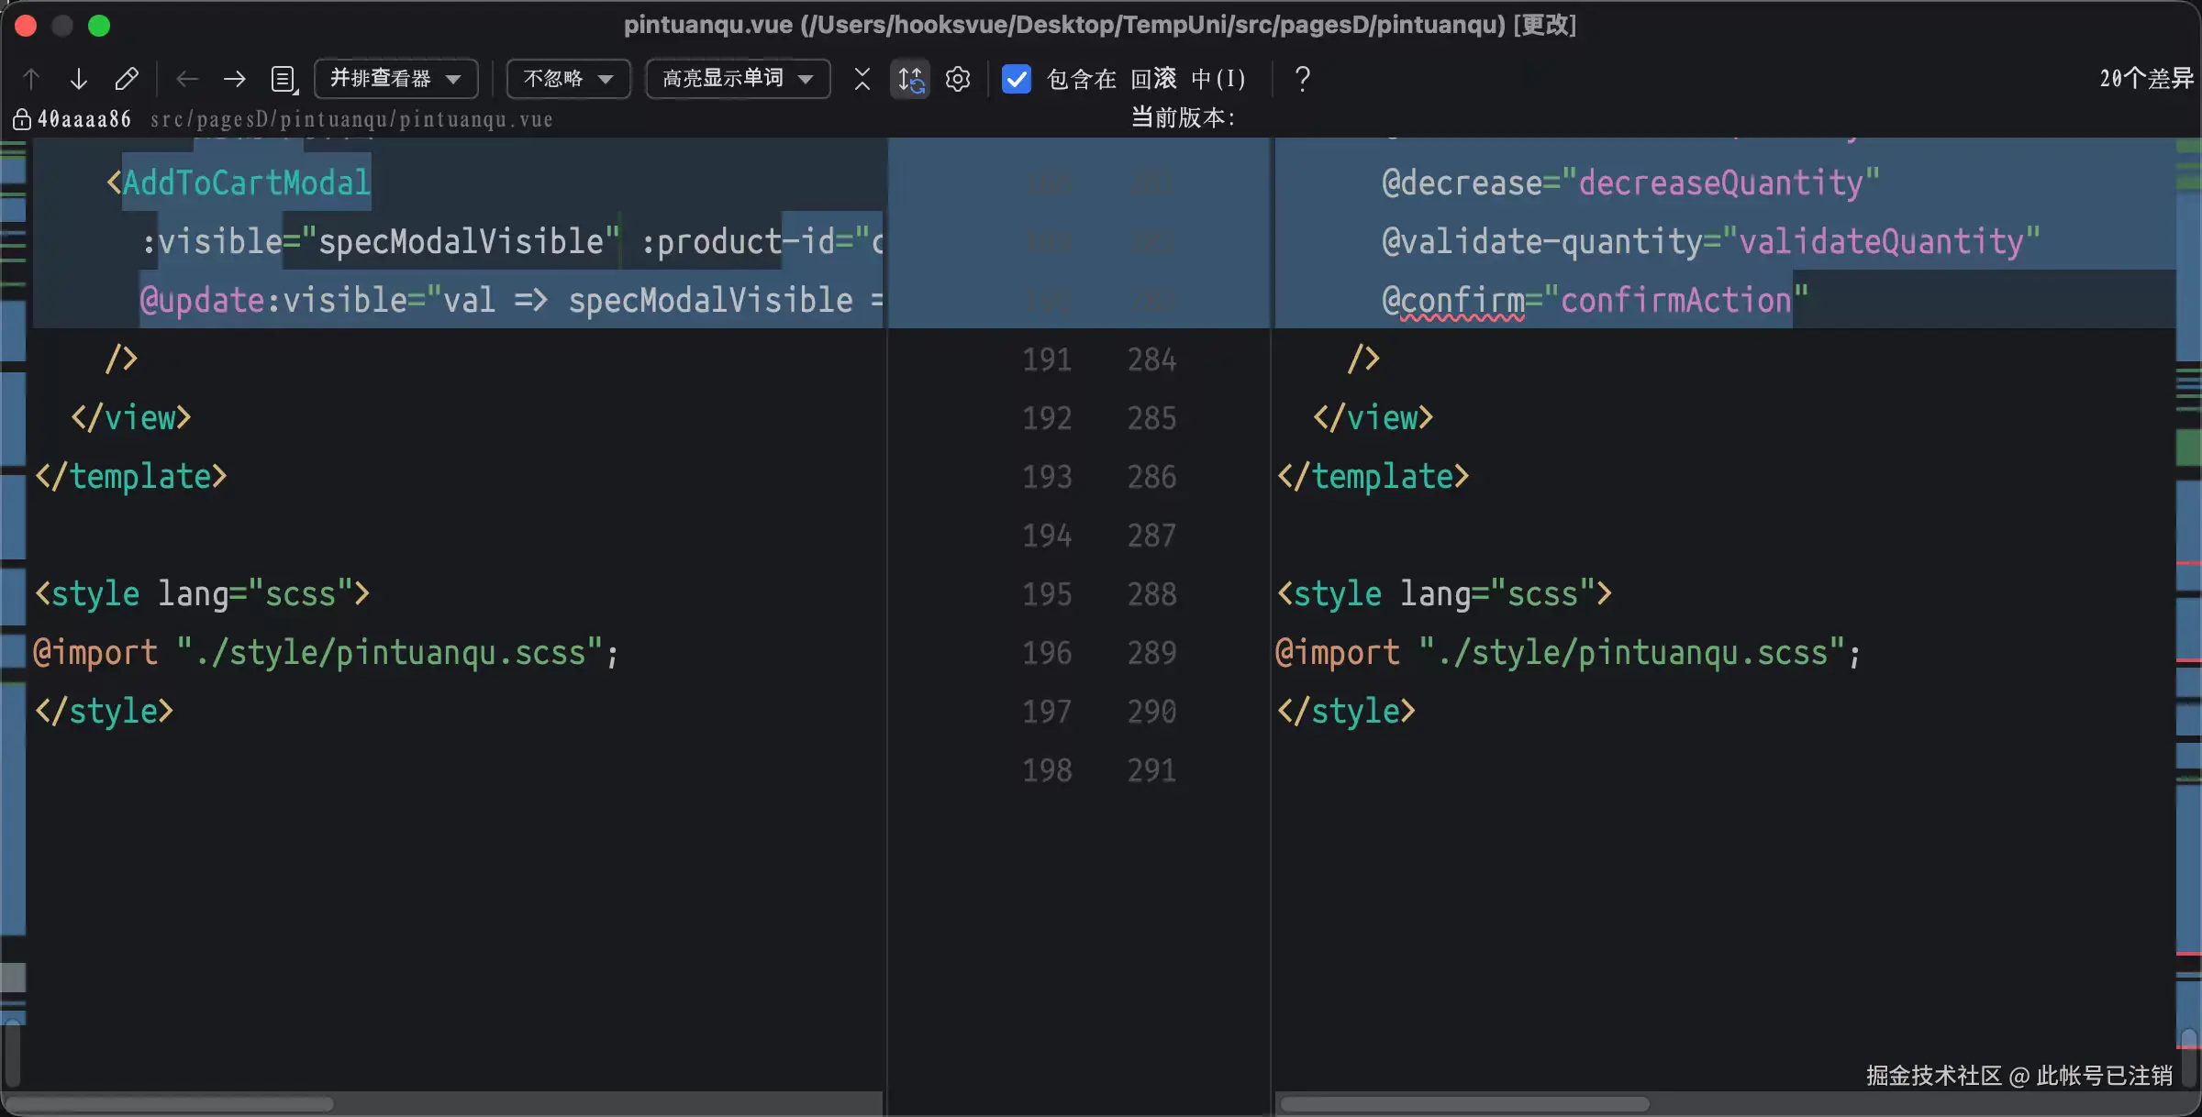Screen dimensions: 2202x1117
Task: Open the file list icon with document lines
Action: (284, 79)
